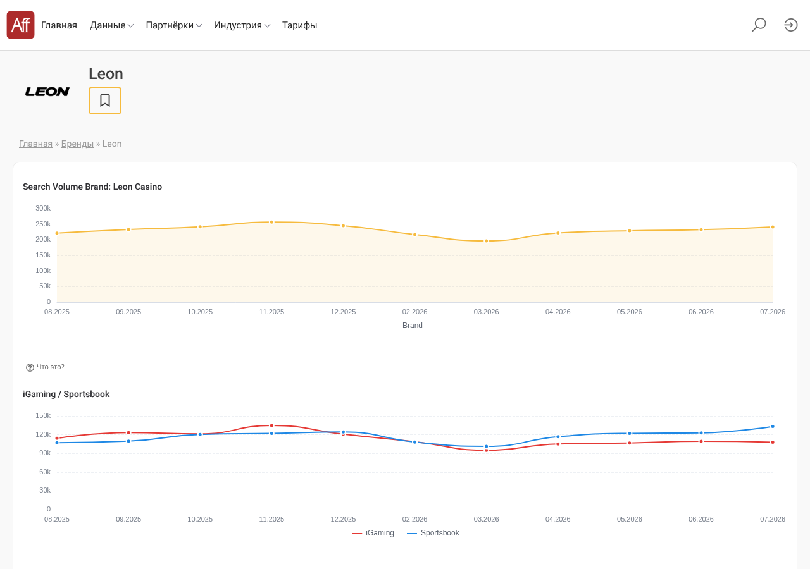810x569 pixels.
Task: Click the red series point at 04.2026
Action: point(558,444)
